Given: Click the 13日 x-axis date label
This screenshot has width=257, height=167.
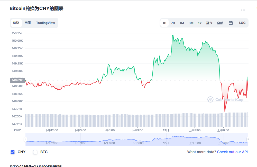Looking at the screenshot, I should click(x=166, y=130).
